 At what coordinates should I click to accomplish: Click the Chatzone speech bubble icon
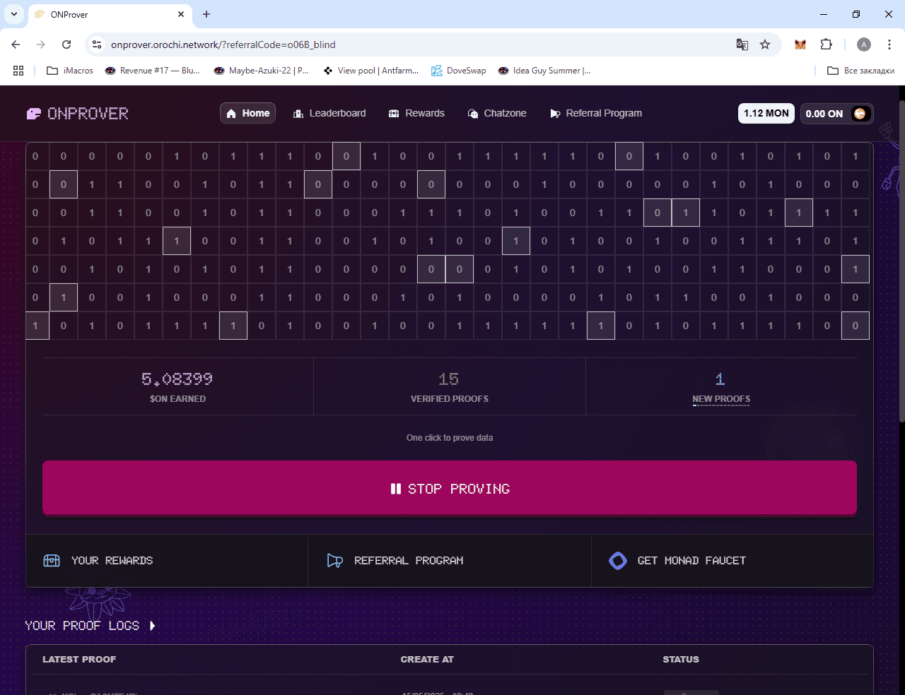473,114
